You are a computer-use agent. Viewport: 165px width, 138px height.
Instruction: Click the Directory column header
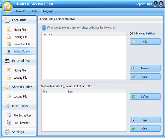pyautogui.click(x=83, y=34)
